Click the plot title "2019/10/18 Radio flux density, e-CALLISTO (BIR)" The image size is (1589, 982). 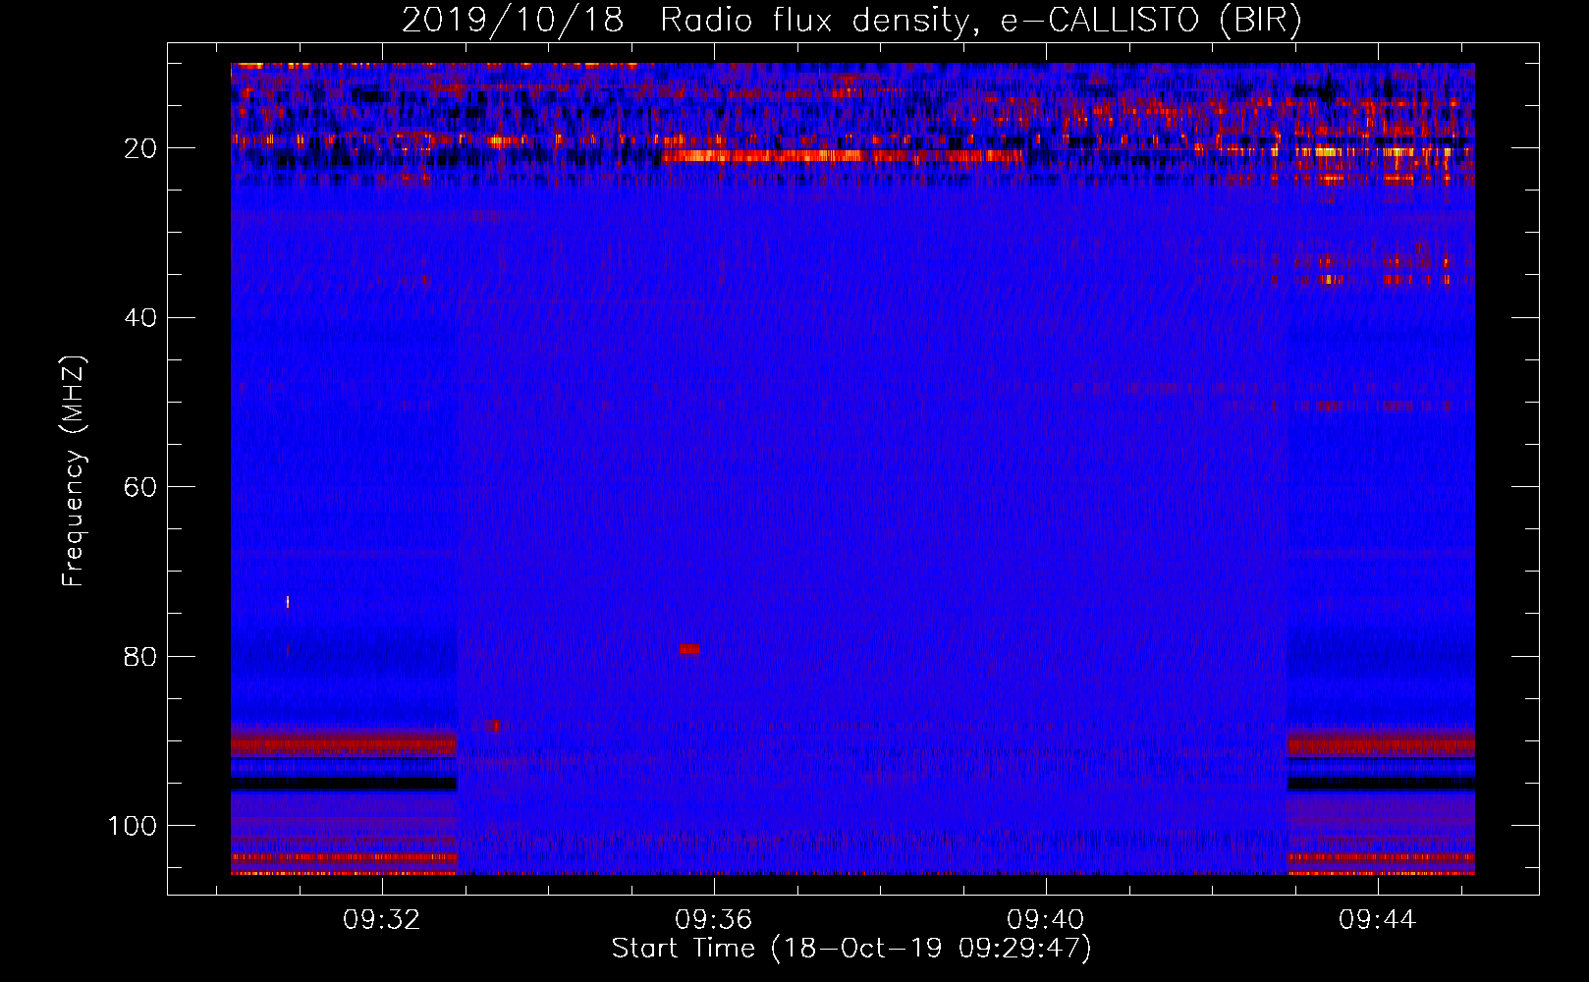(x=851, y=20)
